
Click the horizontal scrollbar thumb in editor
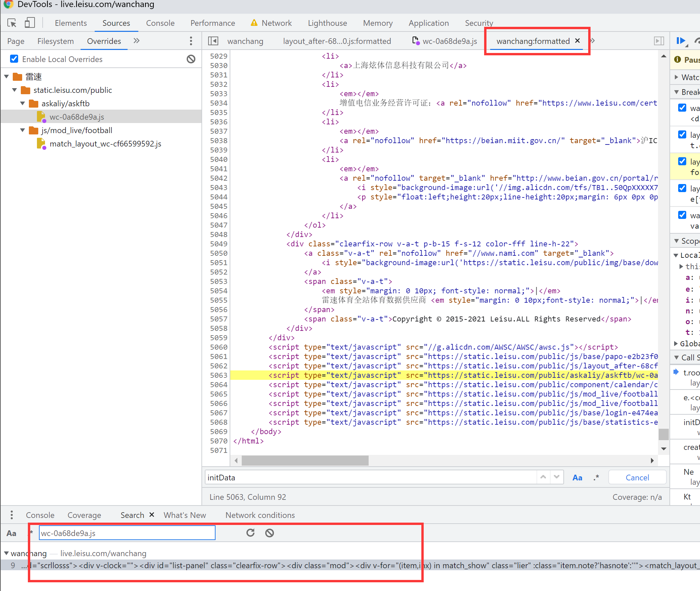[x=305, y=460]
